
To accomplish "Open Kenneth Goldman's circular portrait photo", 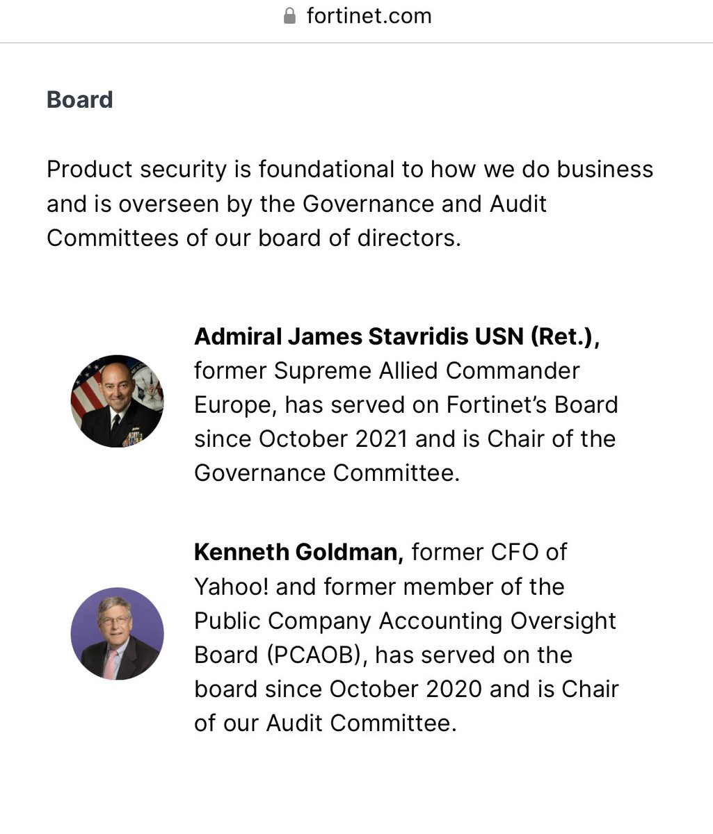I will [x=117, y=633].
